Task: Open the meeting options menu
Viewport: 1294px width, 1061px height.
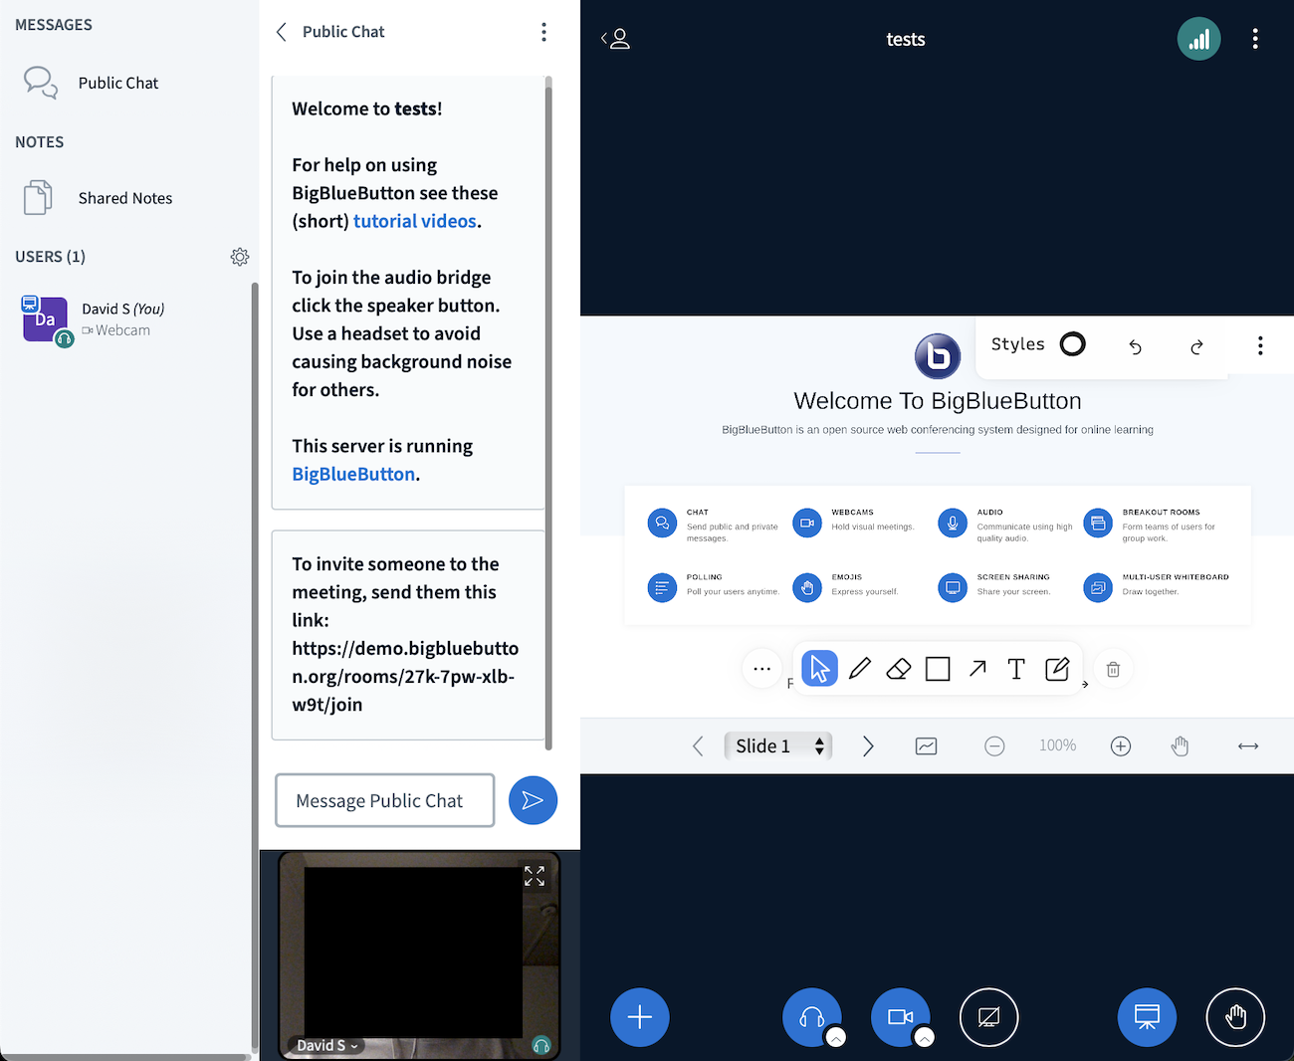Action: 1255,38
